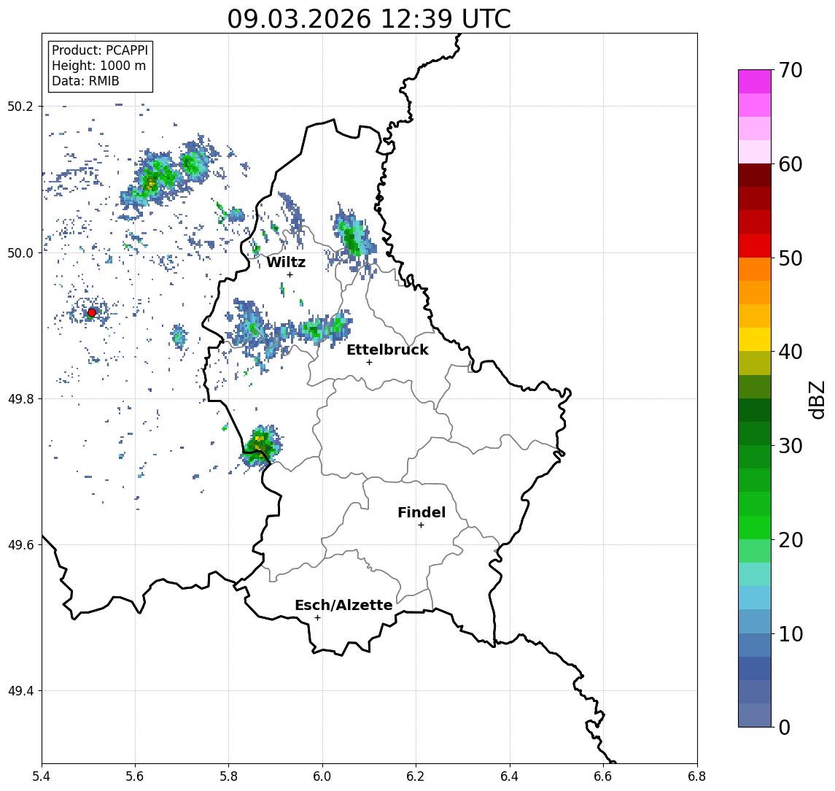The image size is (835, 791).
Task: Click longitude label 5.6
Action: pos(135,776)
